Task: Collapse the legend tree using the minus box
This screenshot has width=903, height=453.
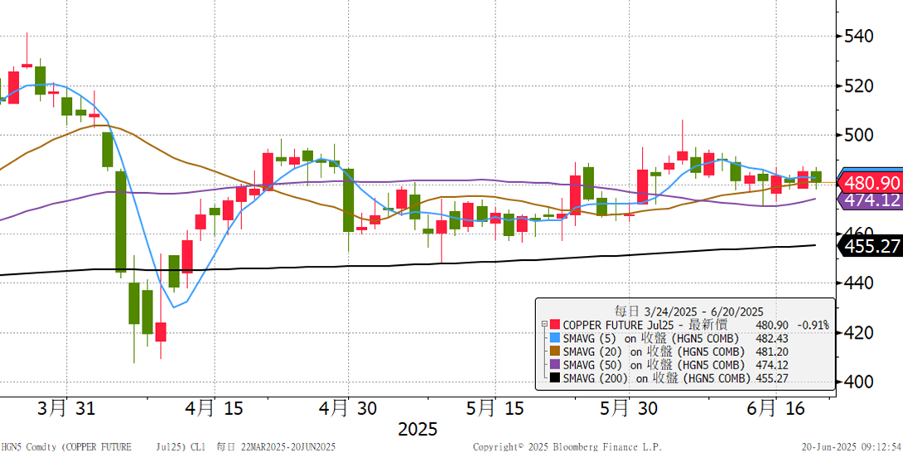Action: tap(543, 325)
